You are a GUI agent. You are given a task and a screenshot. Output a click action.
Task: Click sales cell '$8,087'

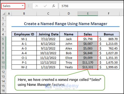(88, 44)
